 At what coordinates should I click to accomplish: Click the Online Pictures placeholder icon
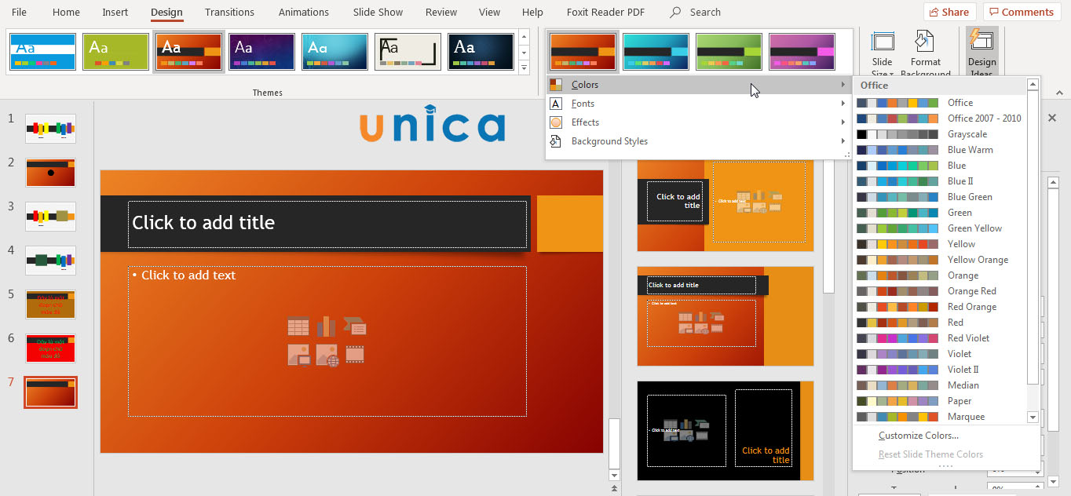[x=327, y=355]
